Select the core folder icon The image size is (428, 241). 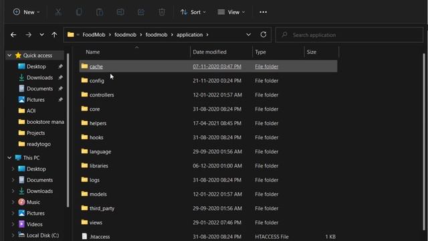tap(84, 108)
